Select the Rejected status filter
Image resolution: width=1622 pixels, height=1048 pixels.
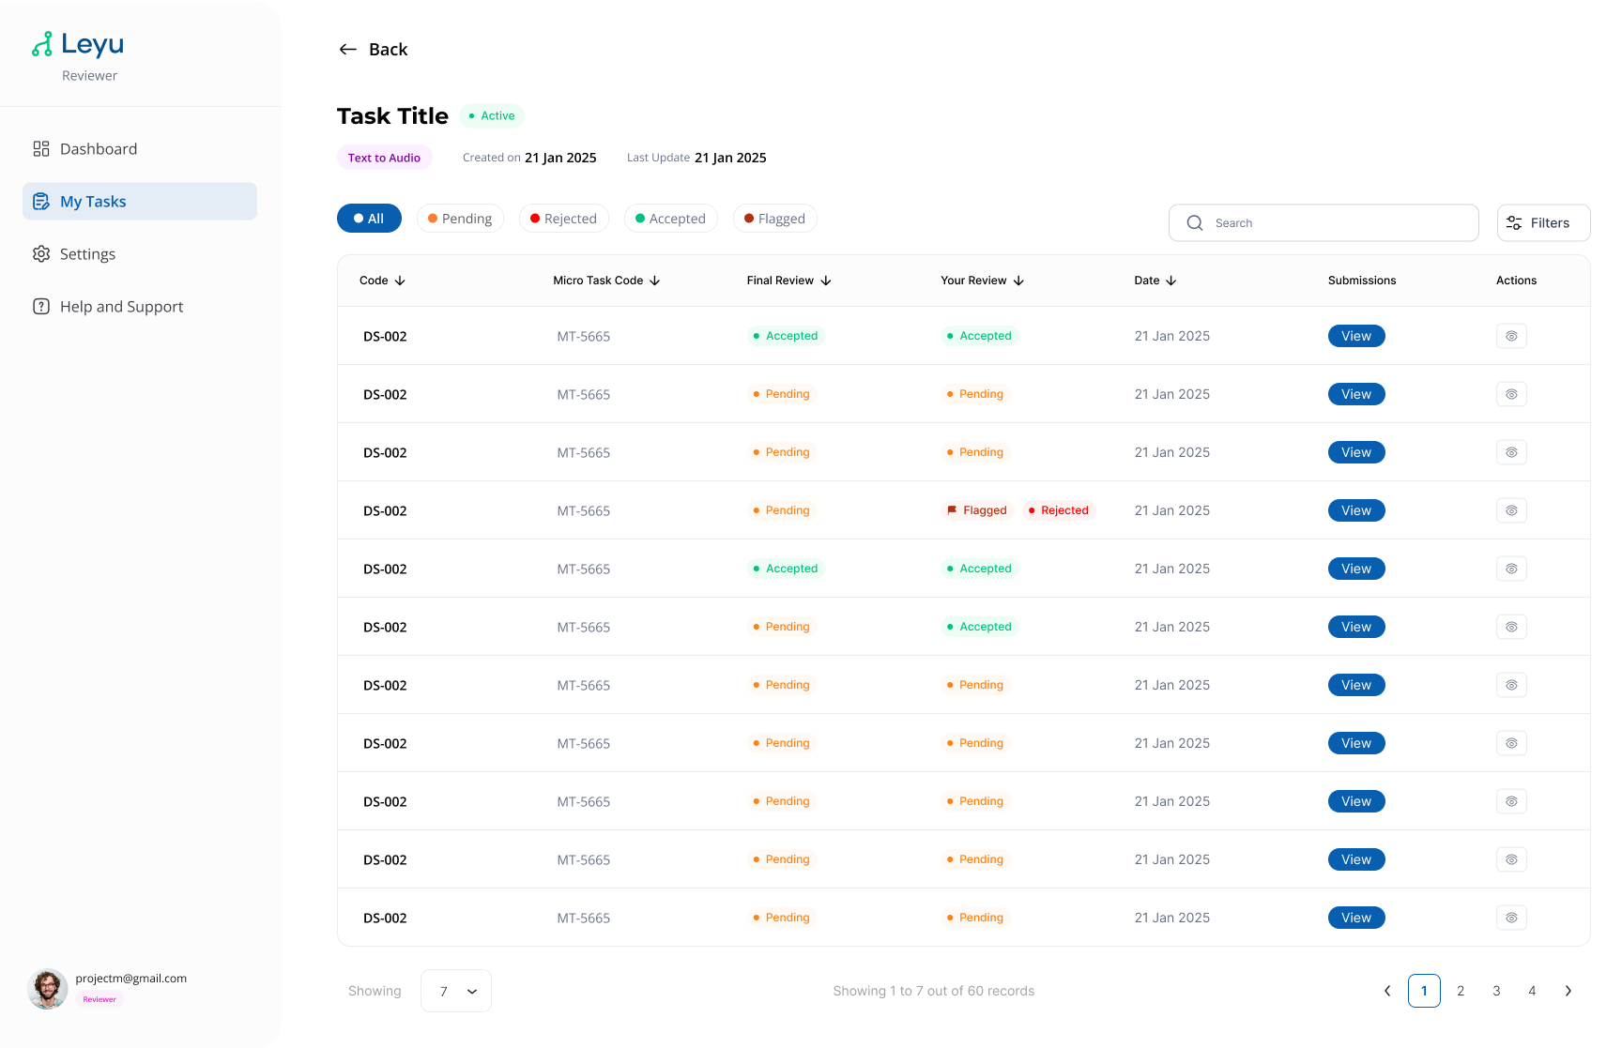click(563, 219)
